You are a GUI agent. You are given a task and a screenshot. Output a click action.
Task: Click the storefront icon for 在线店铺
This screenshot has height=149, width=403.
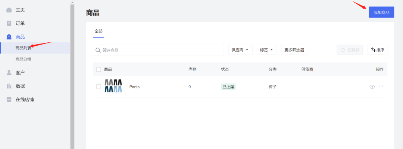[x=9, y=100]
